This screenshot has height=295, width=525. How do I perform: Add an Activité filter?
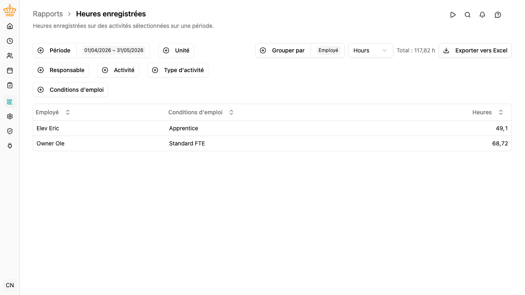click(118, 70)
